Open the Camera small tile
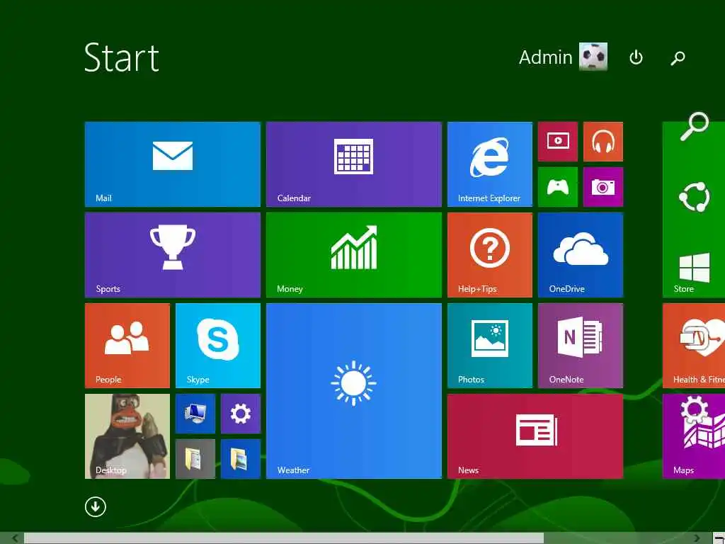 [603, 187]
